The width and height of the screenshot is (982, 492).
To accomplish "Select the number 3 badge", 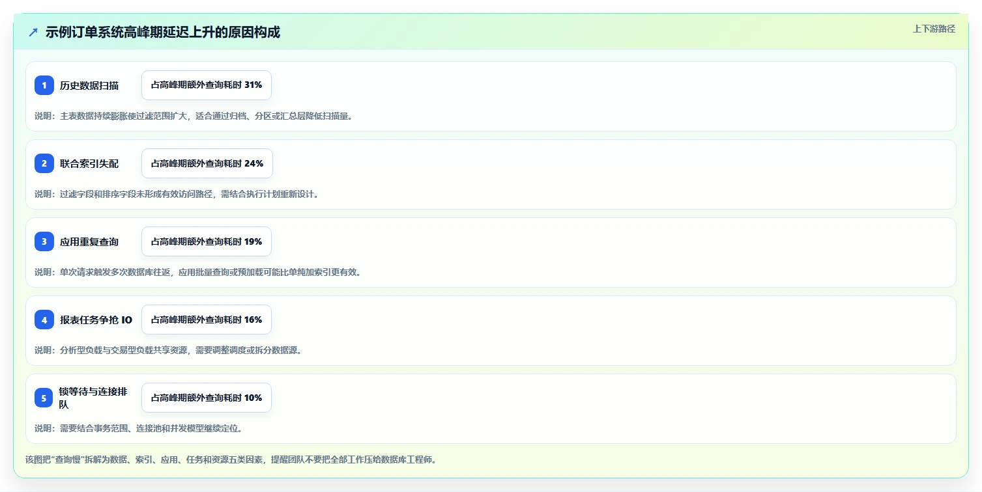I will 44,241.
